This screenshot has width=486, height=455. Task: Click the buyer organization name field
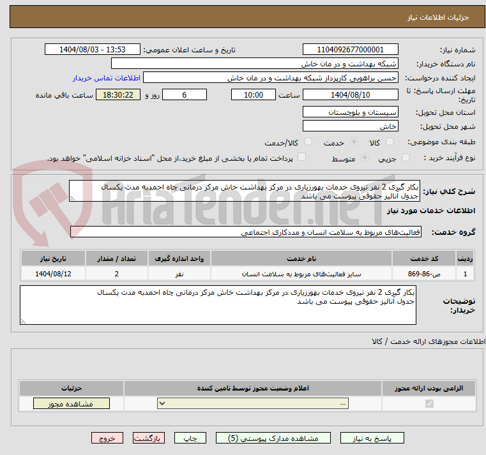pyautogui.click(x=254, y=63)
